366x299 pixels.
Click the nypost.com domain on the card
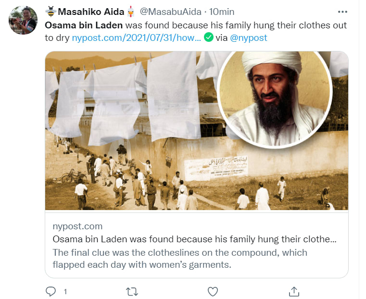(77, 226)
